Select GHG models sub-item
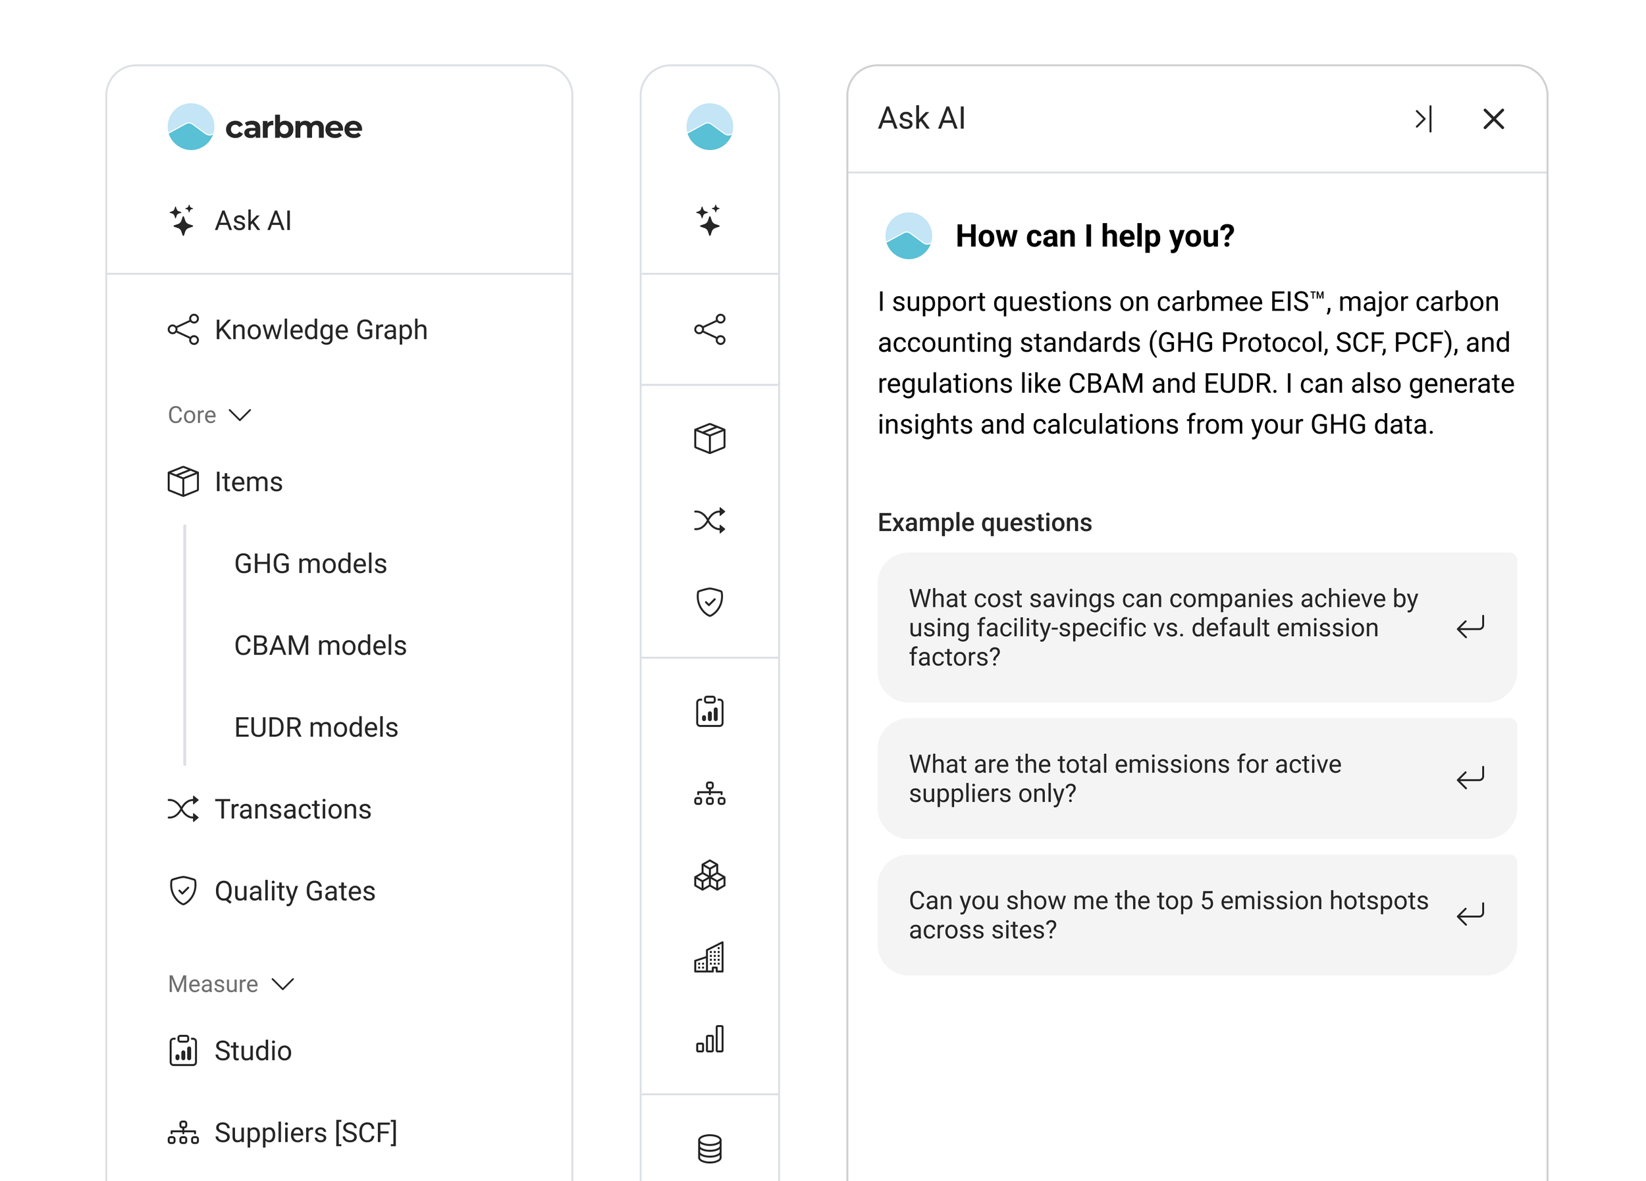The height and width of the screenshot is (1181, 1646). pos(311,564)
